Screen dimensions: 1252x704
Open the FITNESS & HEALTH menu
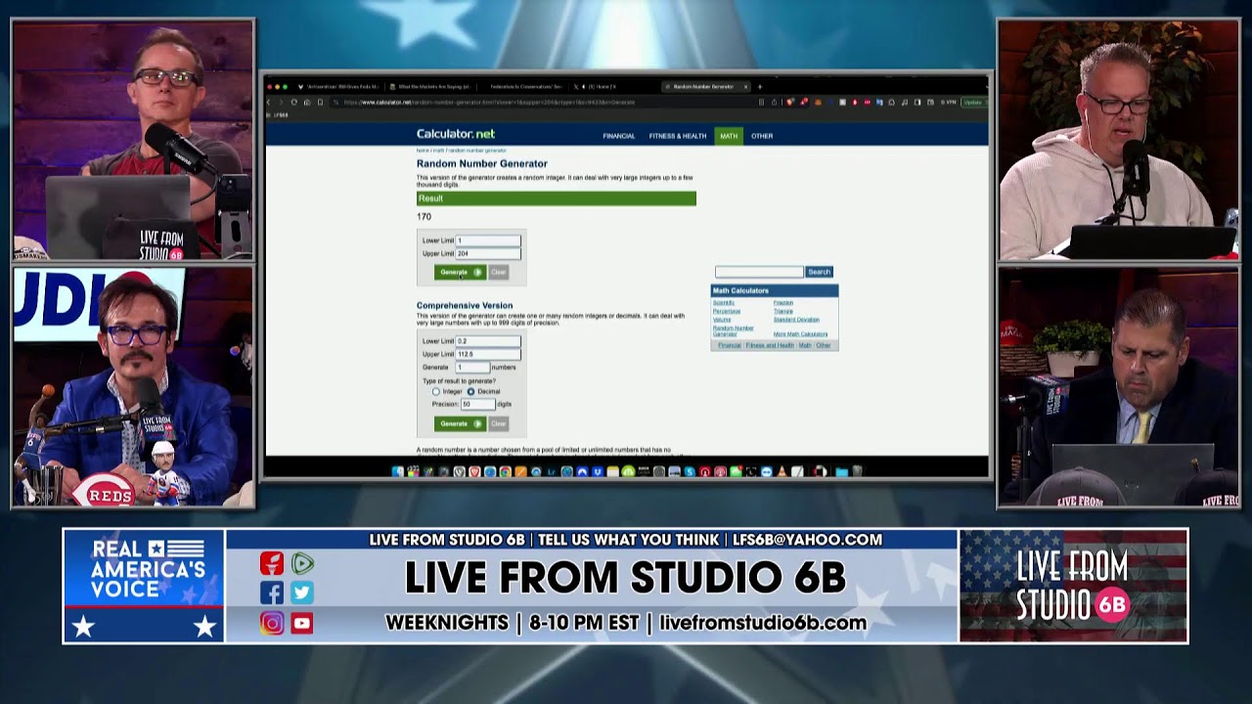click(x=678, y=136)
